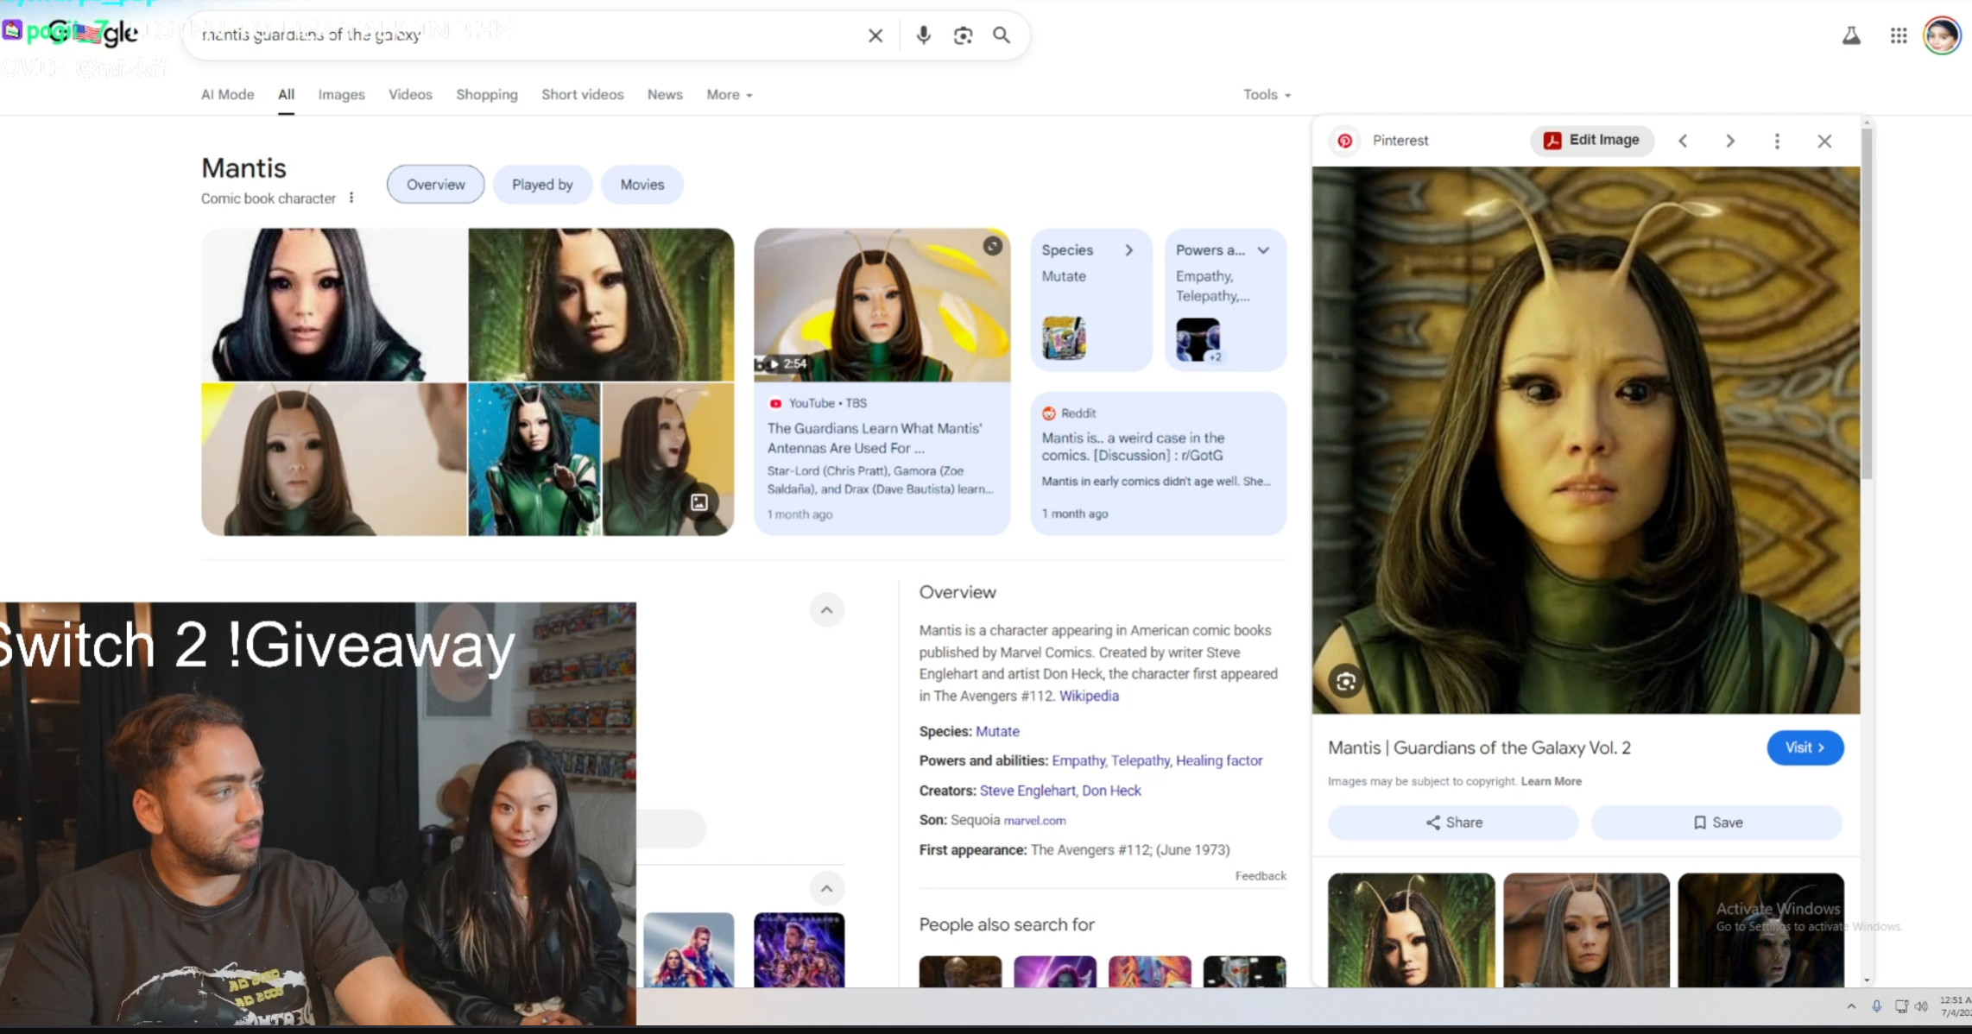Open the Don Heck creator link

coord(1111,791)
